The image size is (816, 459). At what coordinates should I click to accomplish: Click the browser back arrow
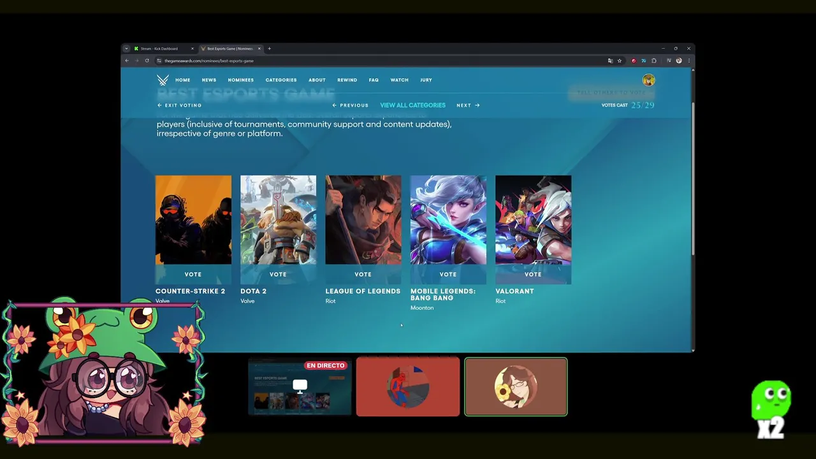tap(127, 61)
